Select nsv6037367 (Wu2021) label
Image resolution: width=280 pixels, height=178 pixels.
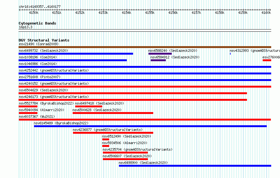(37, 116)
